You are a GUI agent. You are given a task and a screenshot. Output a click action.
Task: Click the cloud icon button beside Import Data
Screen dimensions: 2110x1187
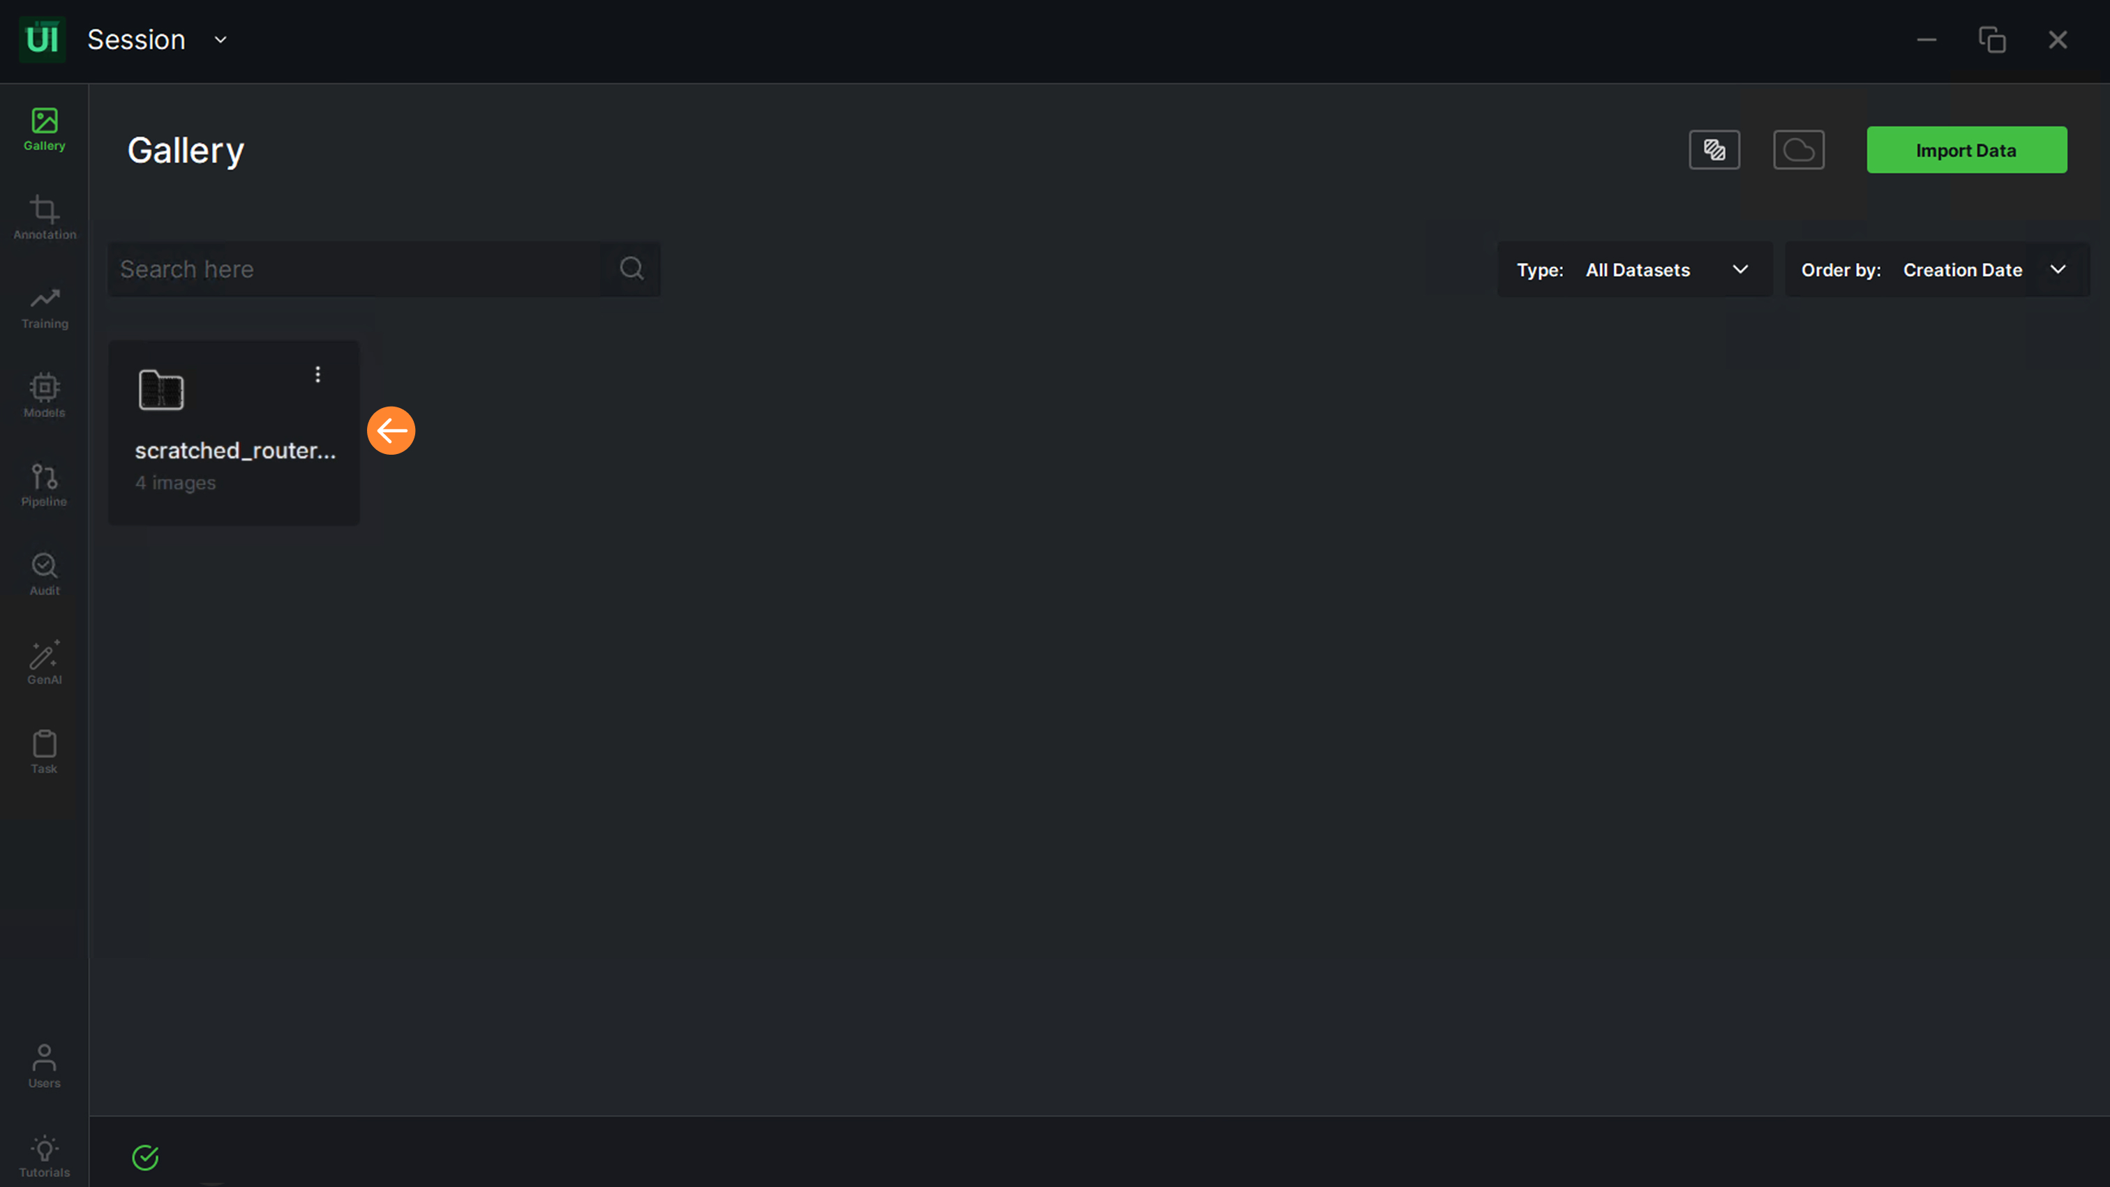click(x=1798, y=150)
